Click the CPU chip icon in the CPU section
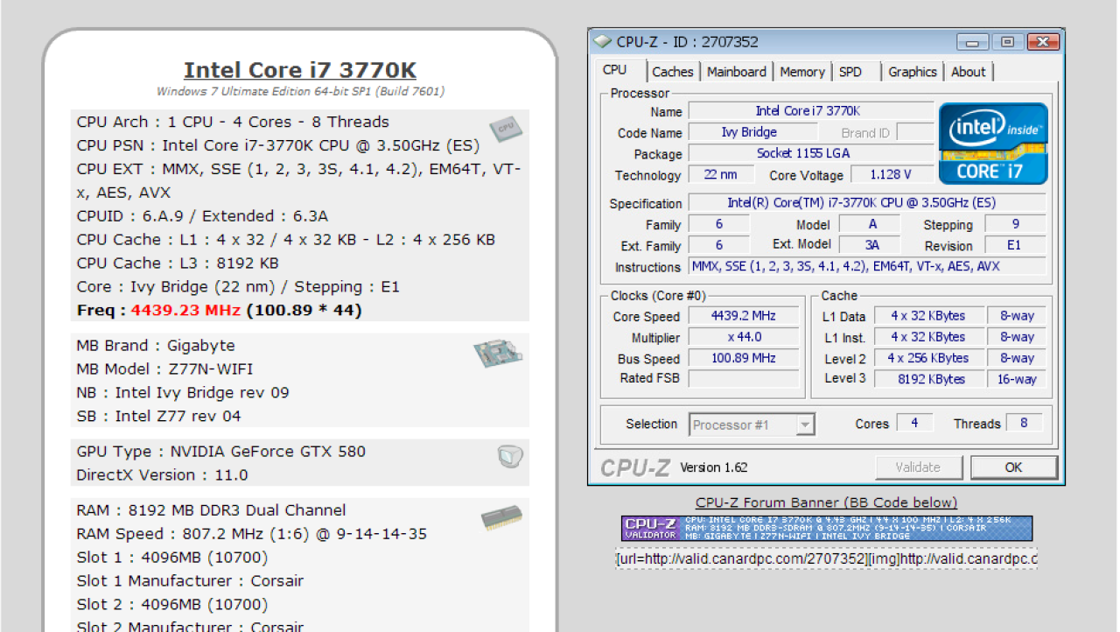The height and width of the screenshot is (632, 1120). click(505, 129)
